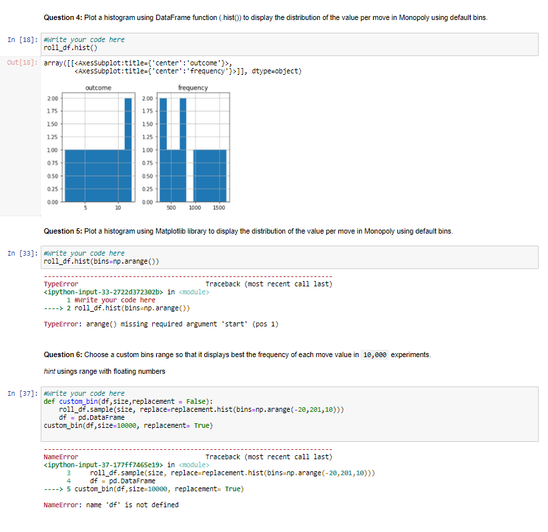This screenshot has width=548, height=532.
Task: Click "name 'df' is not defined" error message
Action: [x=132, y=505]
